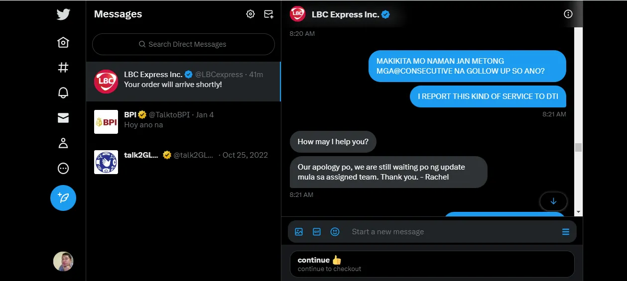Click the blue Tweet compose button

[x=63, y=198]
